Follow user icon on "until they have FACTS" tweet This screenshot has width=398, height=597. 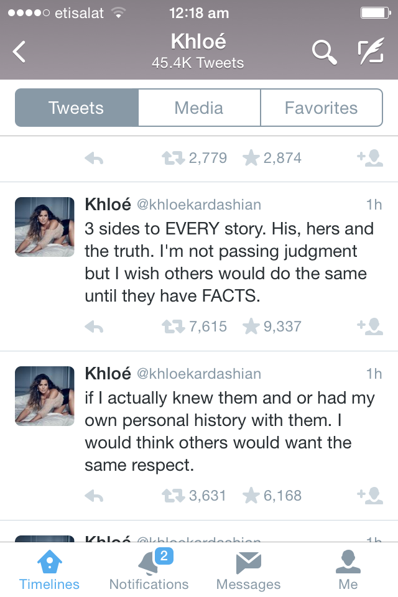pos(371,326)
